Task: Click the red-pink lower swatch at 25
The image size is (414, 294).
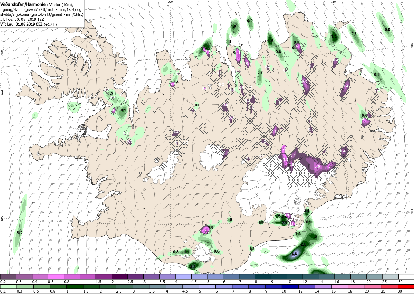Action: coord(389,286)
